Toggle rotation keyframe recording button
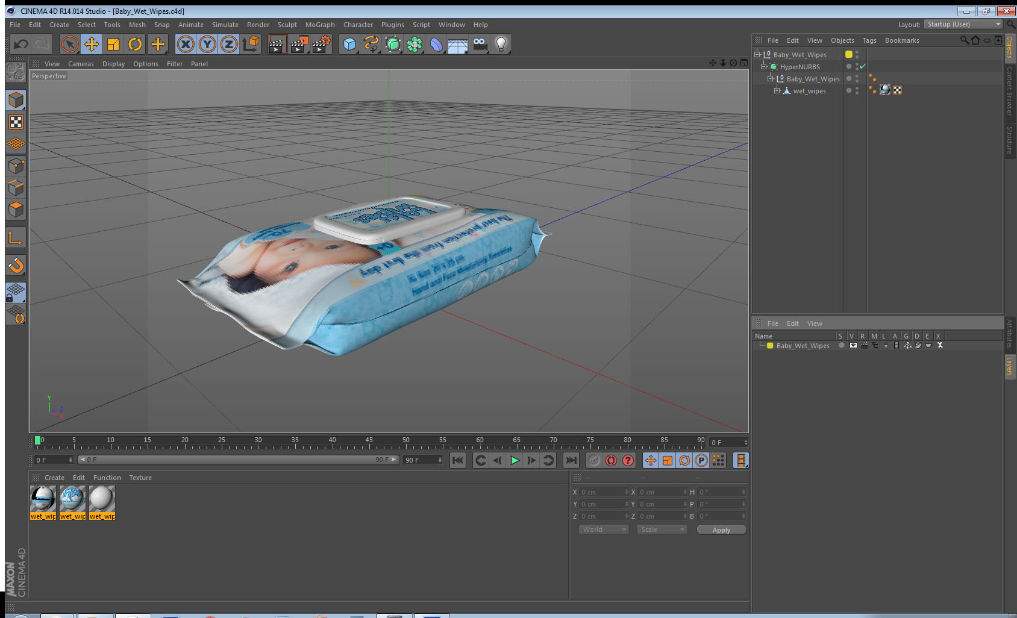Image resolution: width=1017 pixels, height=618 pixels. 684,460
